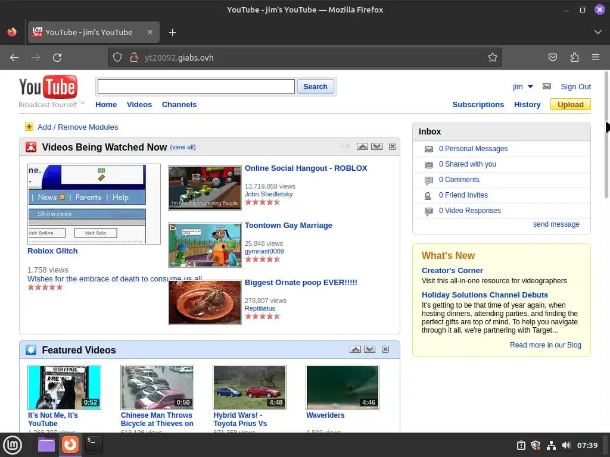Image resolution: width=610 pixels, height=457 pixels.
Task: Click the volume icon in system tray
Action: [567, 445]
